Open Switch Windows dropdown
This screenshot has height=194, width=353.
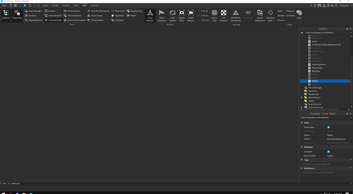[260, 16]
